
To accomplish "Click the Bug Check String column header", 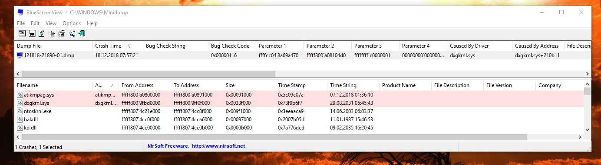I will click(x=176, y=46).
